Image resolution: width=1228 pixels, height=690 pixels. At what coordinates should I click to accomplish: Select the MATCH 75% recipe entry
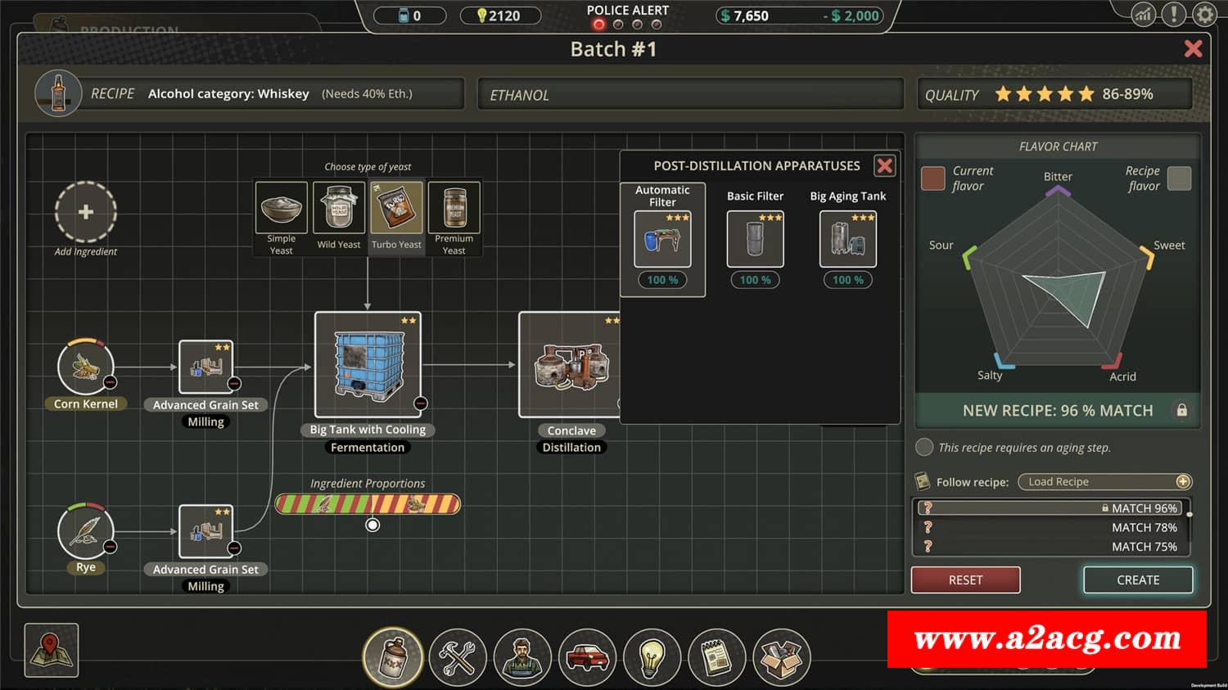click(1052, 547)
